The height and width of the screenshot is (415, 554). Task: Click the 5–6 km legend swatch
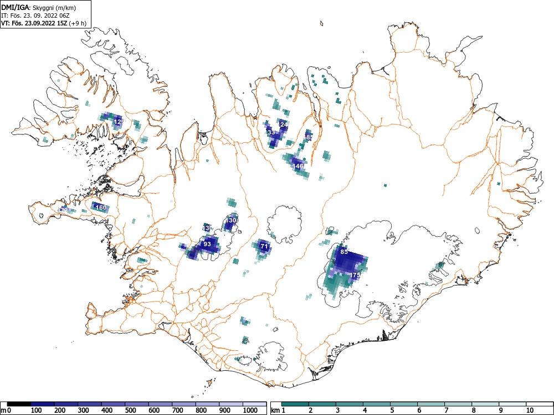click(x=404, y=404)
